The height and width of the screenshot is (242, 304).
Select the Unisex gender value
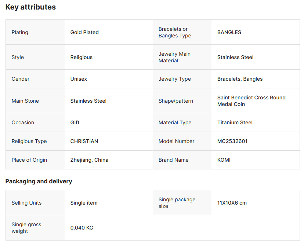(x=79, y=79)
